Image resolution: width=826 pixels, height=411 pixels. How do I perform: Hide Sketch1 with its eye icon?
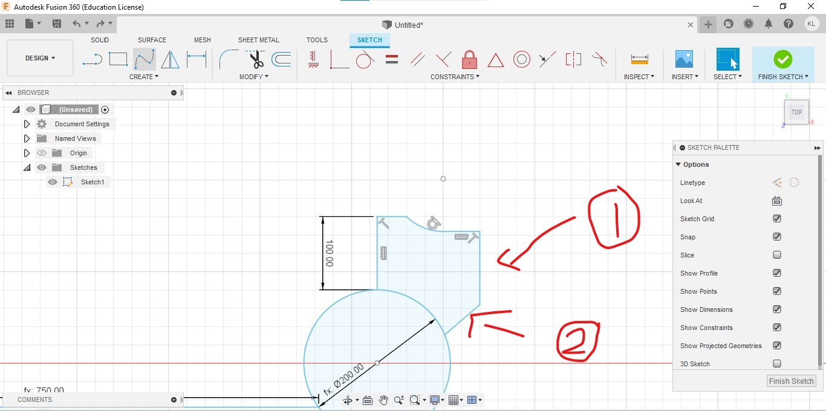tap(53, 182)
